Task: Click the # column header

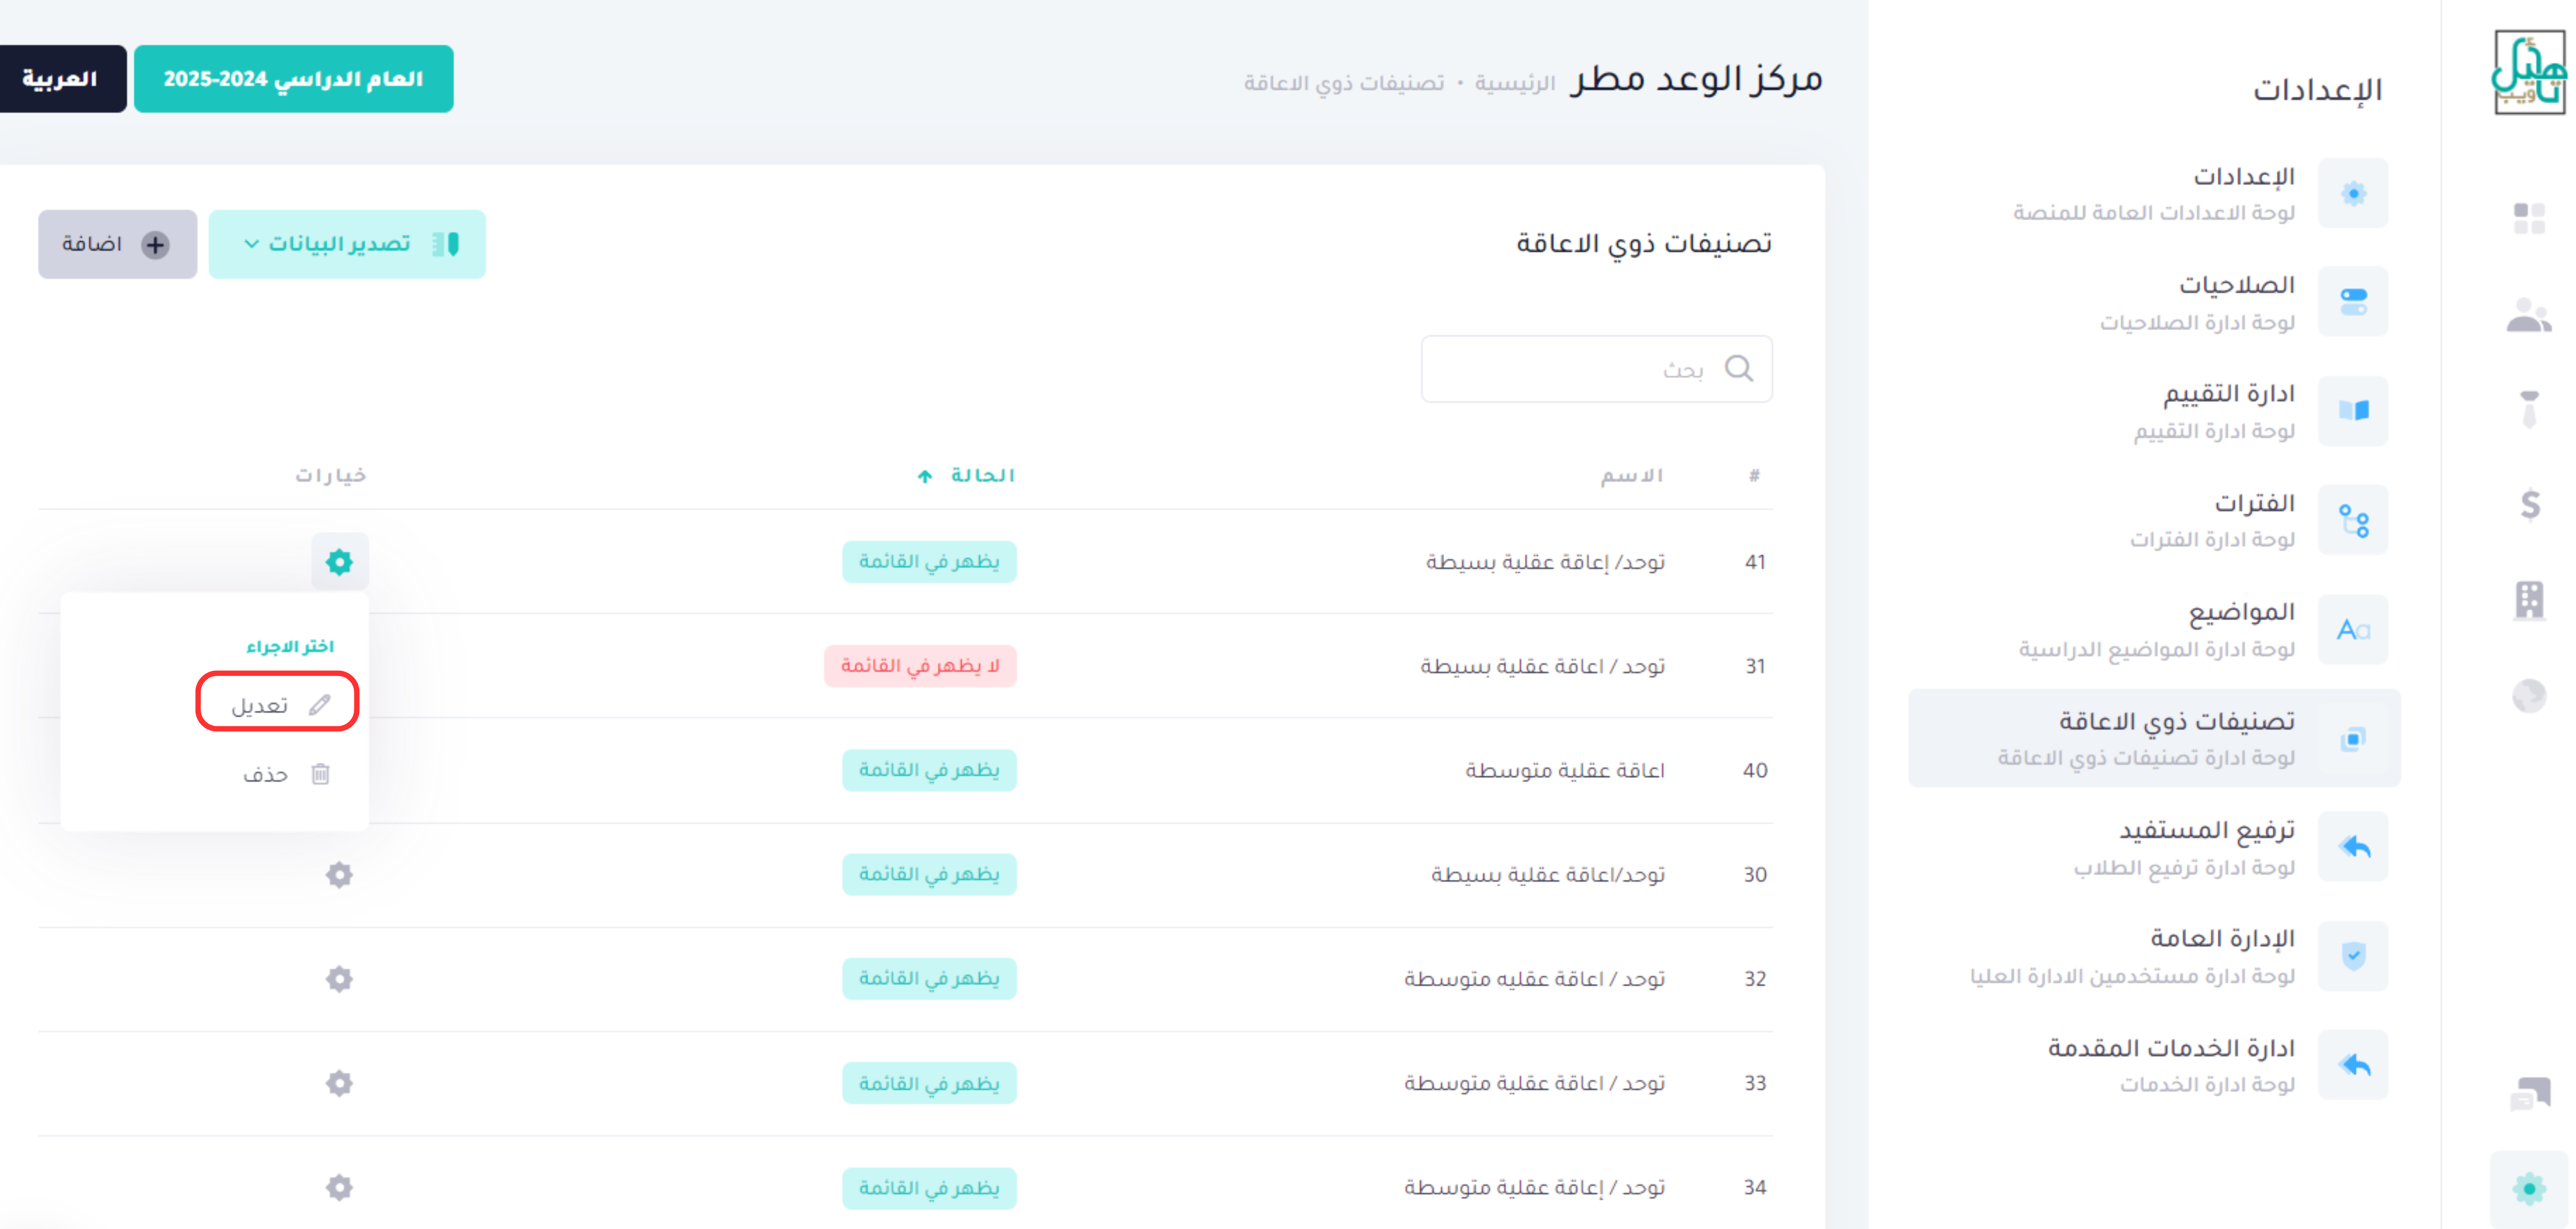Action: pyautogui.click(x=1754, y=475)
